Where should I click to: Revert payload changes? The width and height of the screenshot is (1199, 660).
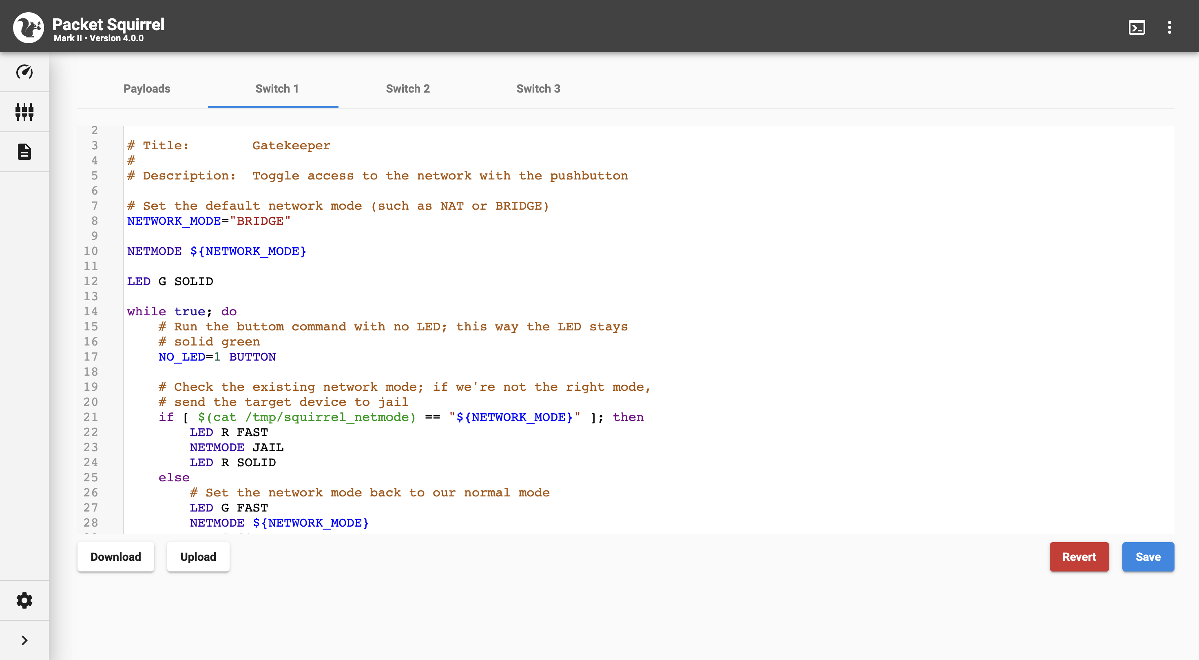[1078, 557]
